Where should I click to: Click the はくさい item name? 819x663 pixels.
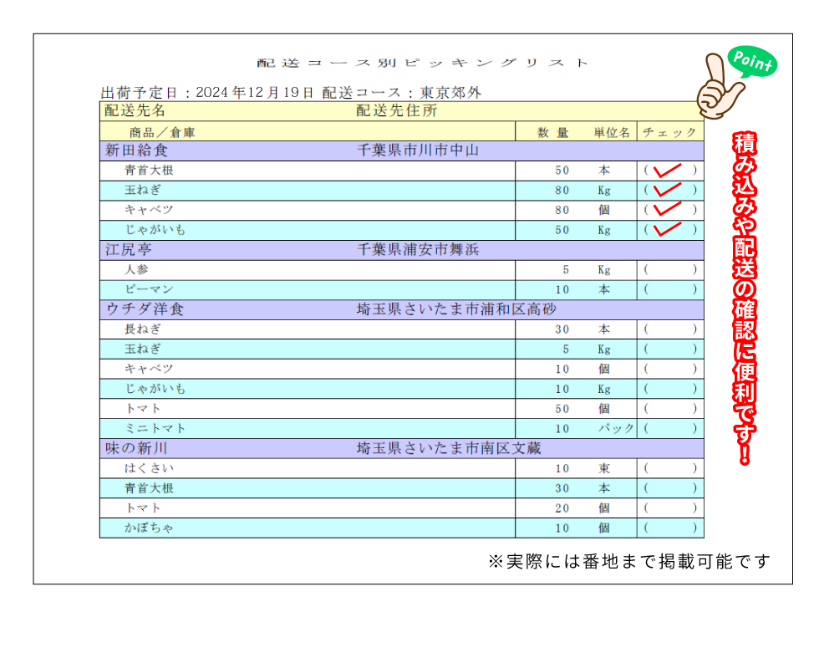(x=149, y=469)
